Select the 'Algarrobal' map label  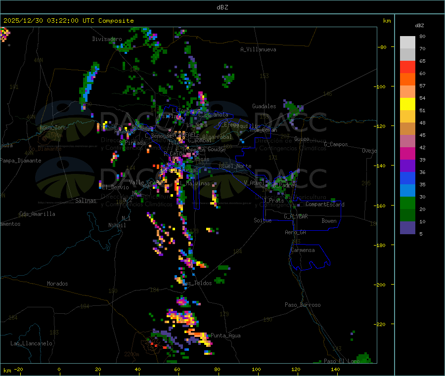pyautogui.click(x=217, y=137)
